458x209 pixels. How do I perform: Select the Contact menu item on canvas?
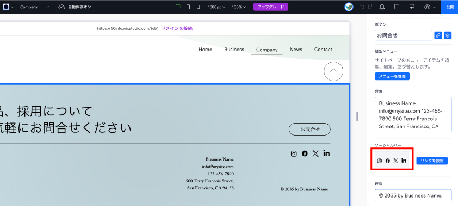(323, 50)
